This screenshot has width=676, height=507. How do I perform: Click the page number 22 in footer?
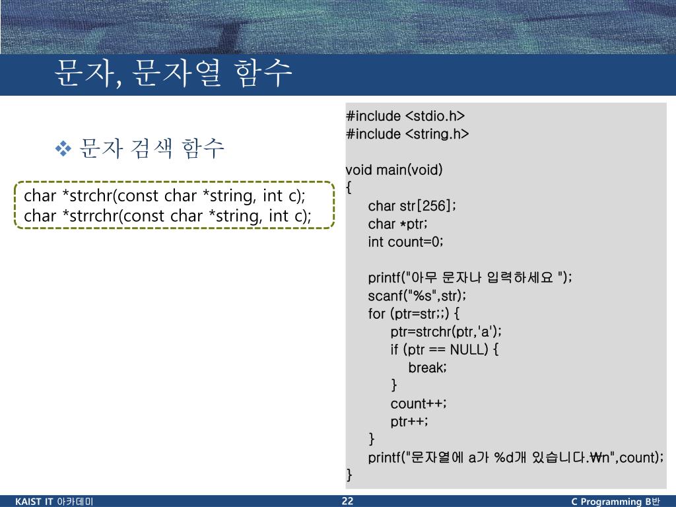tap(347, 501)
